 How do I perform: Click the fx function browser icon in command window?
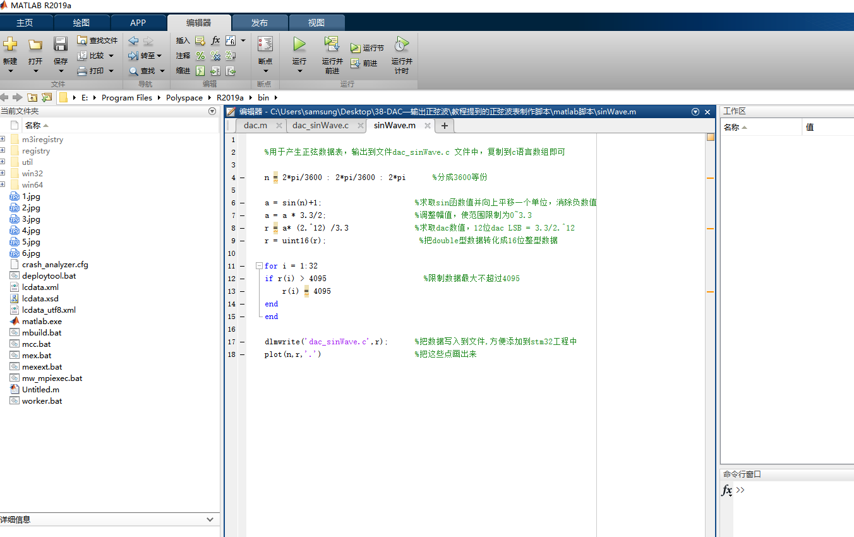(x=727, y=490)
